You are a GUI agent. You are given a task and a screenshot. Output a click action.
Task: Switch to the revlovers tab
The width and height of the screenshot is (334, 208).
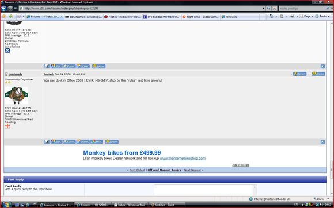[x=240, y=17]
